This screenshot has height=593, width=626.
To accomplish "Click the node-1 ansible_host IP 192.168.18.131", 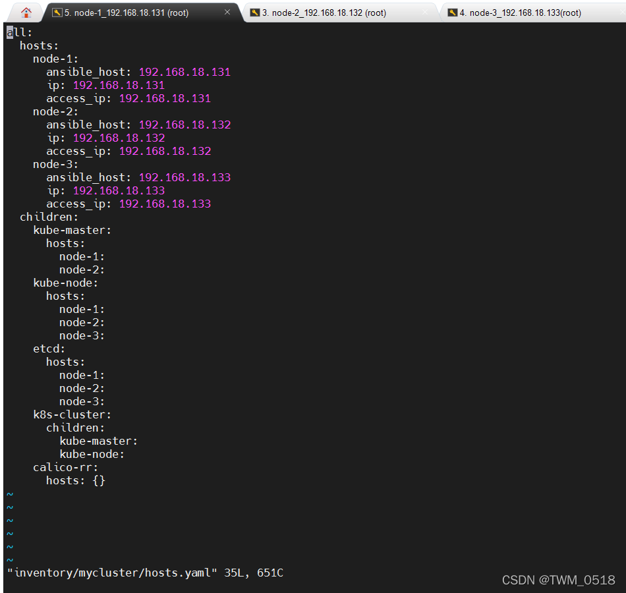I will click(185, 72).
